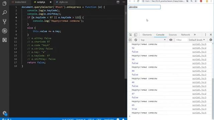Open the Sources tab in DevTools

[x=173, y=35]
